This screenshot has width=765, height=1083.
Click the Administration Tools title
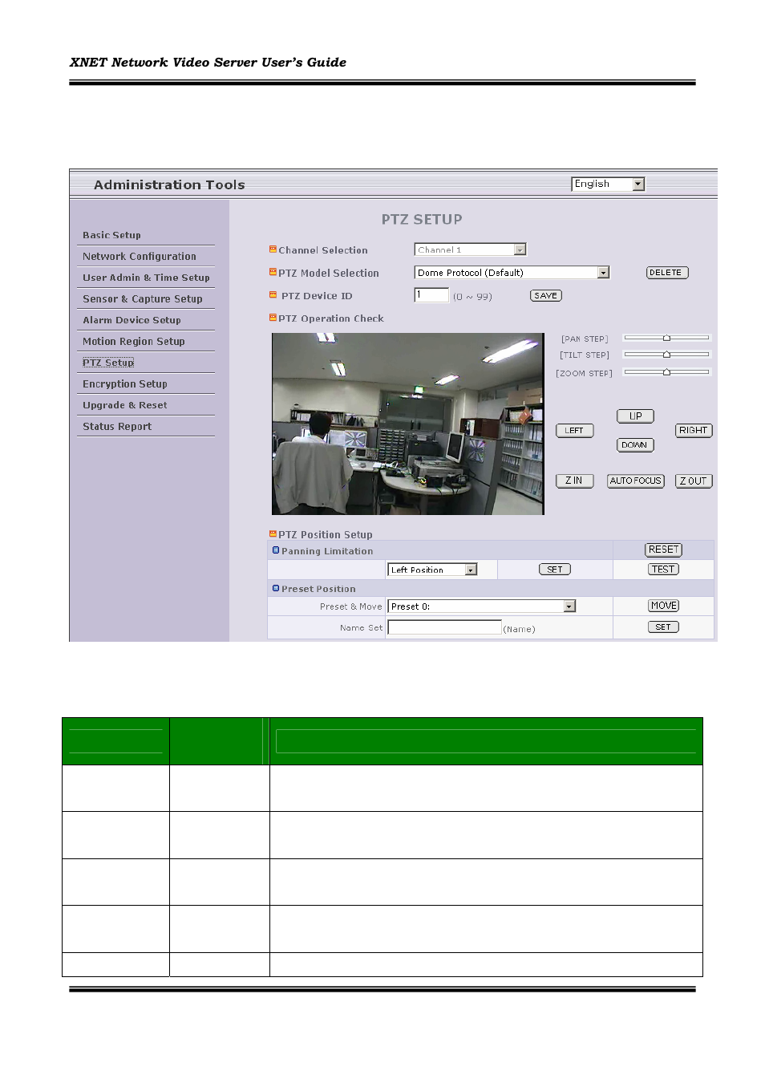[169, 185]
